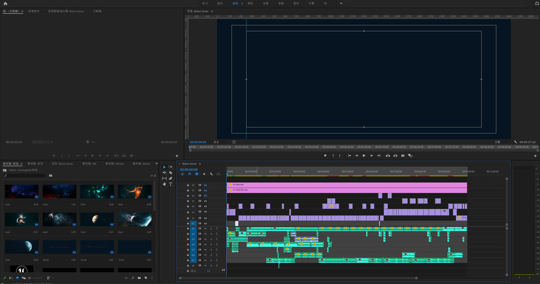
Task: Show hidden track V7 output
Action: (205, 190)
